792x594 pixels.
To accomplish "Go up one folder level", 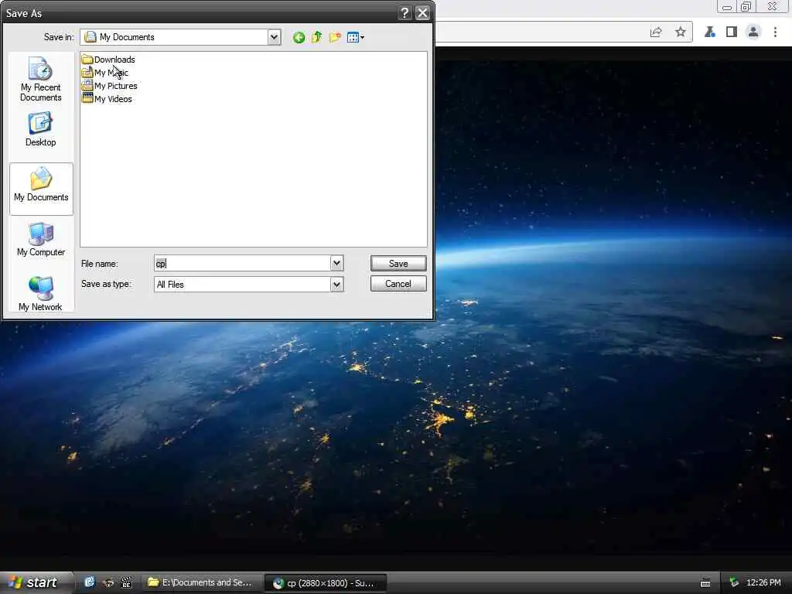I will click(316, 37).
